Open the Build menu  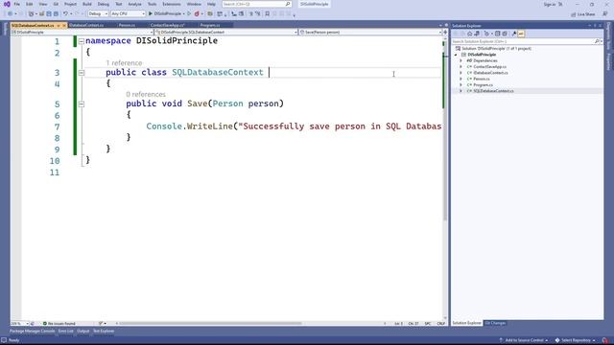(x=87, y=4)
